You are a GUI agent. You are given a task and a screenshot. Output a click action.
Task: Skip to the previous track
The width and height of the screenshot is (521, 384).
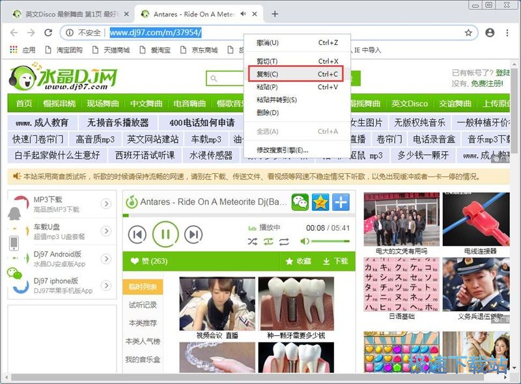click(137, 234)
